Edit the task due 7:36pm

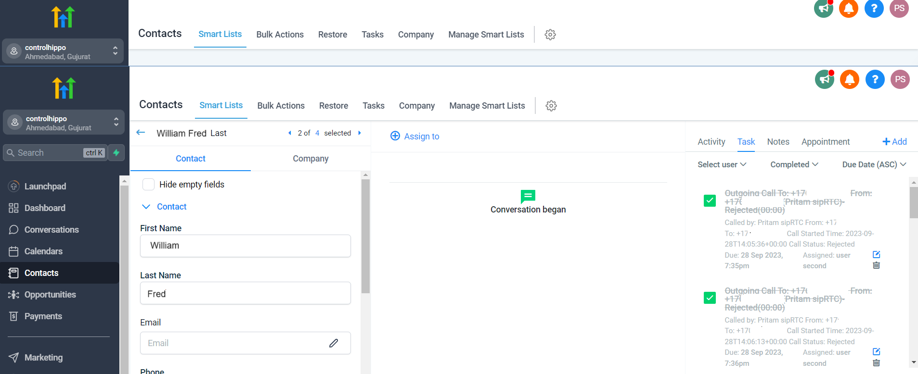[876, 351]
